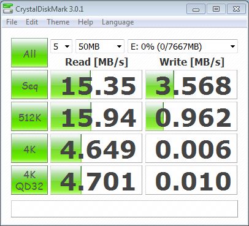Select the 512K write value 0.962
This screenshot has height=226, width=249.
coord(191,116)
